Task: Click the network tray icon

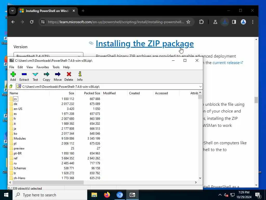Action: point(232,195)
